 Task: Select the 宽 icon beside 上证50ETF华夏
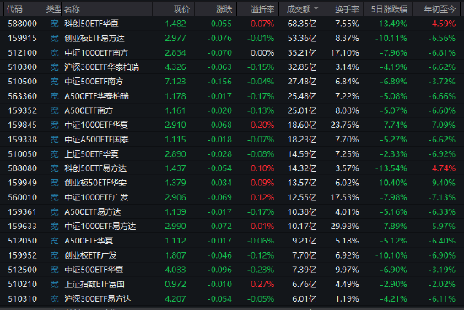click(x=55, y=154)
